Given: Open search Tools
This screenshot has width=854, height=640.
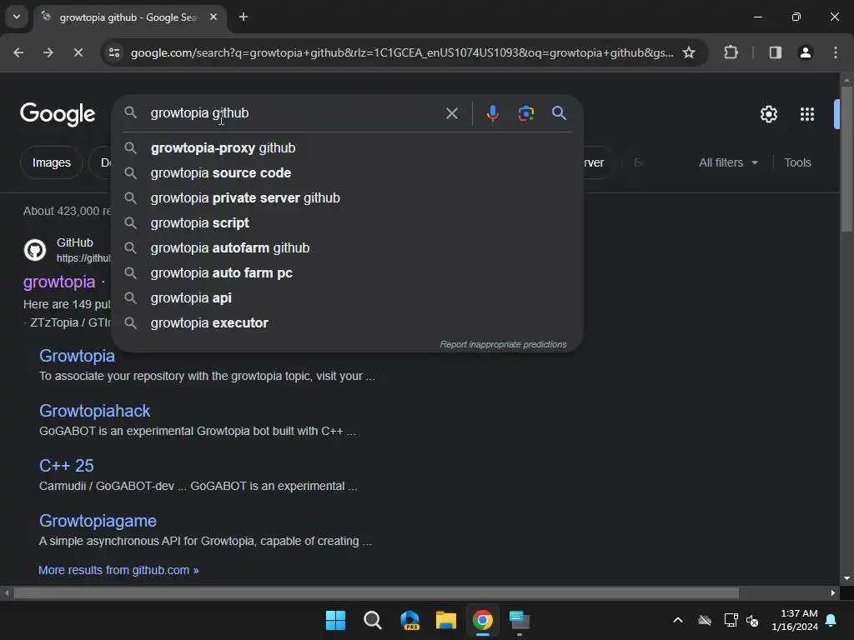Looking at the screenshot, I should pos(797,162).
